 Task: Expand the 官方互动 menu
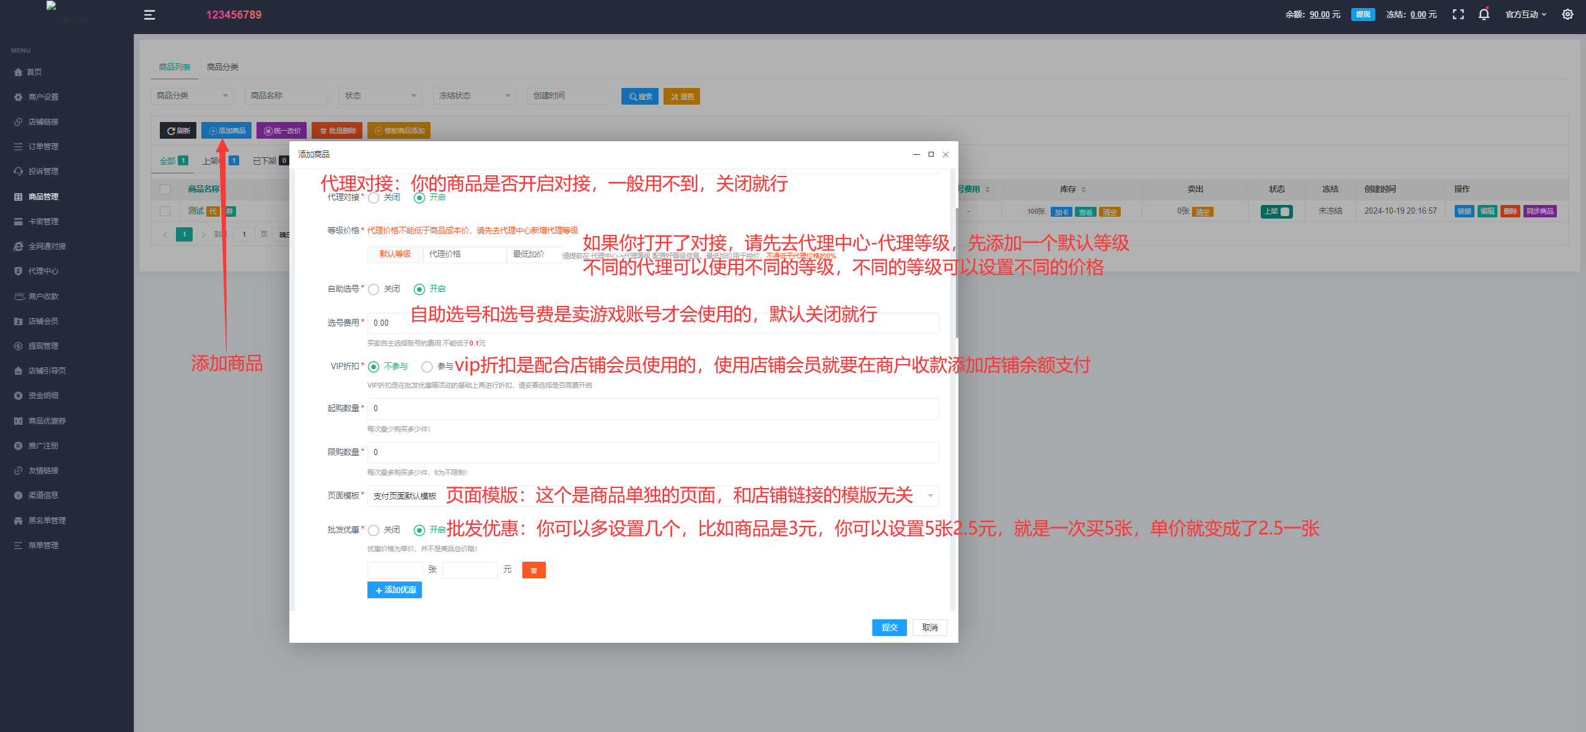click(1527, 14)
